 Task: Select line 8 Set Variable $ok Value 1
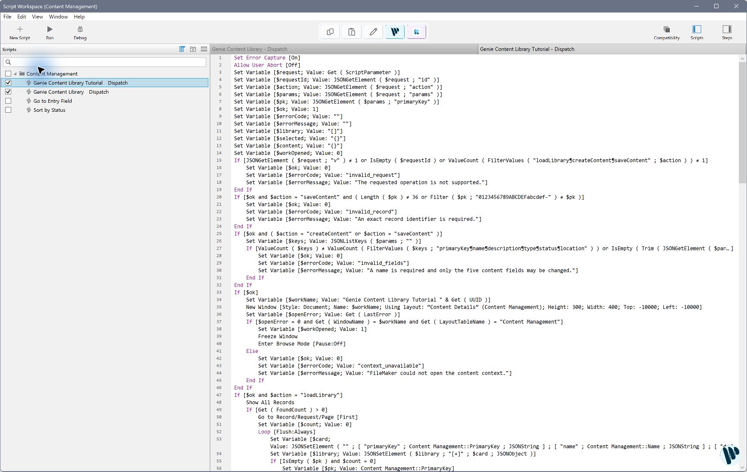(276, 109)
